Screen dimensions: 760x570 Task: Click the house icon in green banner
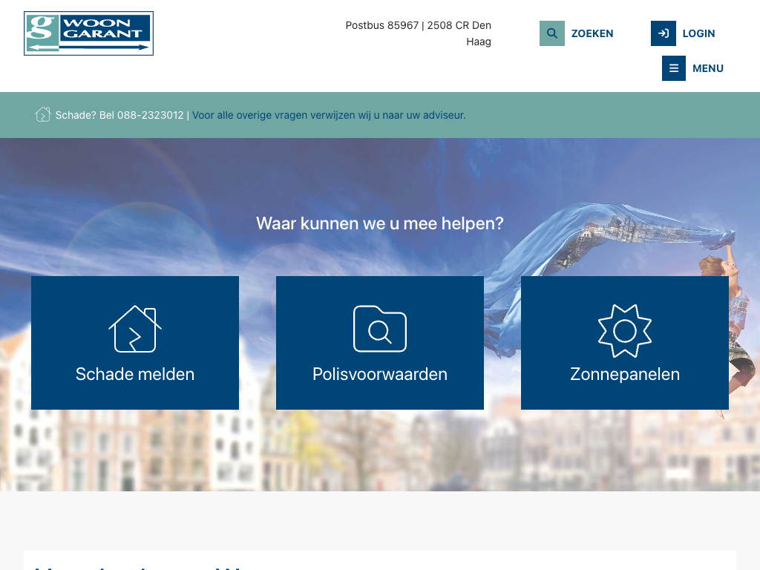click(43, 114)
